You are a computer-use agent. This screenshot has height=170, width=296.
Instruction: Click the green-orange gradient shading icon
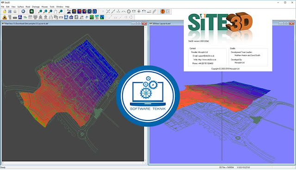74,11
